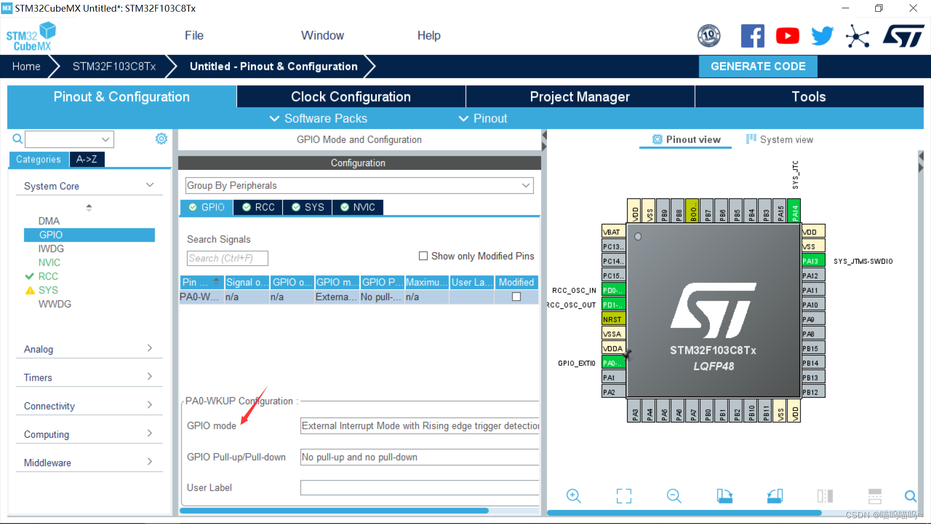Click the Twitter bird icon
Image resolution: width=931 pixels, height=524 pixels.
[x=822, y=36]
